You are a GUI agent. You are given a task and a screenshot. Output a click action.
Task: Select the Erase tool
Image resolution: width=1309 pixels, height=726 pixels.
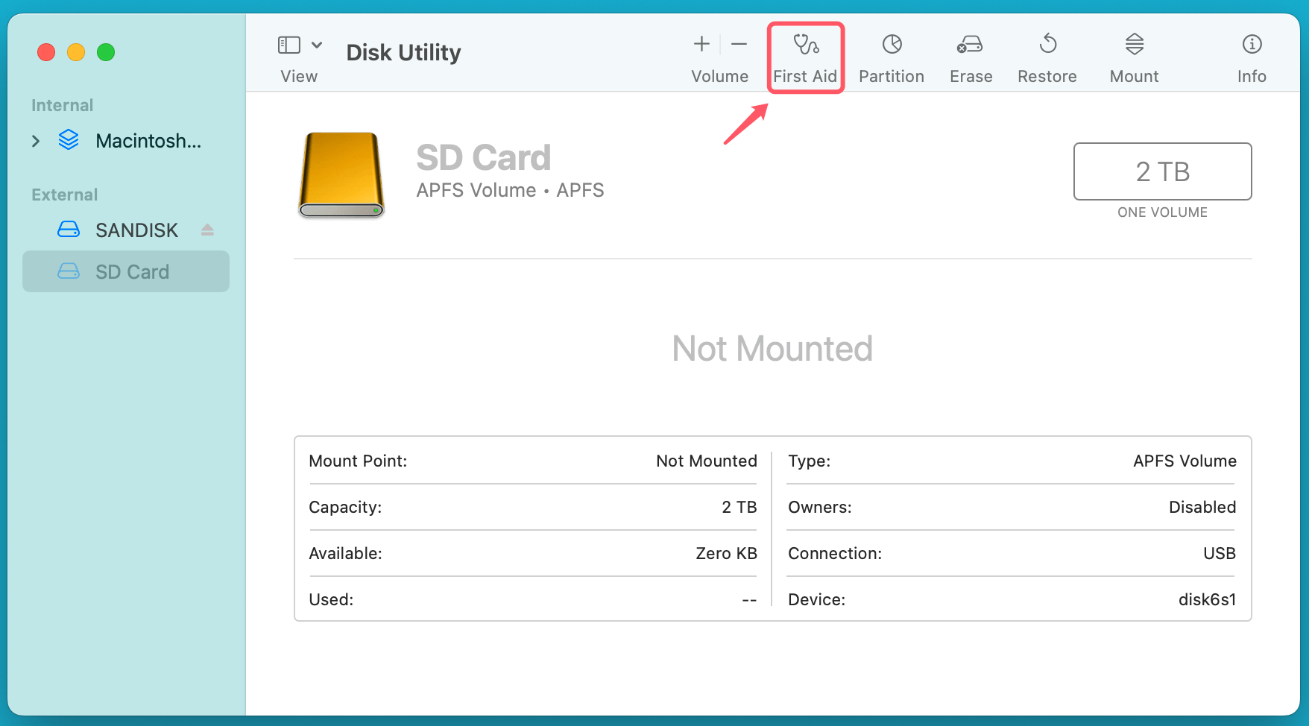click(970, 56)
